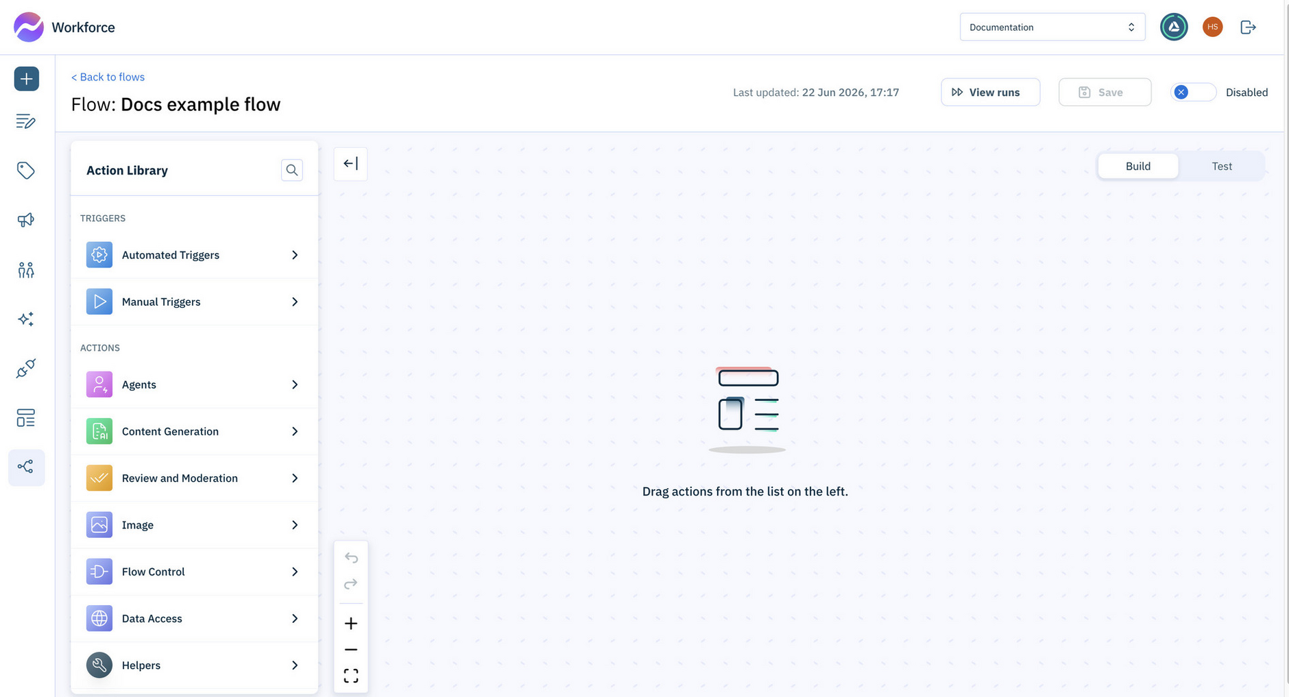Image resolution: width=1289 pixels, height=697 pixels.
Task: Click the plus create button in sidebar
Action: (26, 79)
